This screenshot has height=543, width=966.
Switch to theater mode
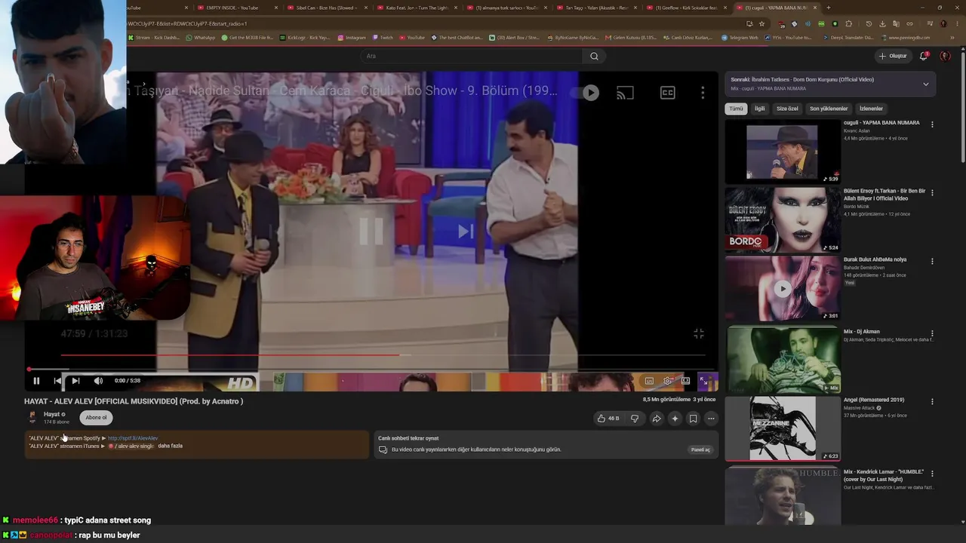tap(685, 381)
